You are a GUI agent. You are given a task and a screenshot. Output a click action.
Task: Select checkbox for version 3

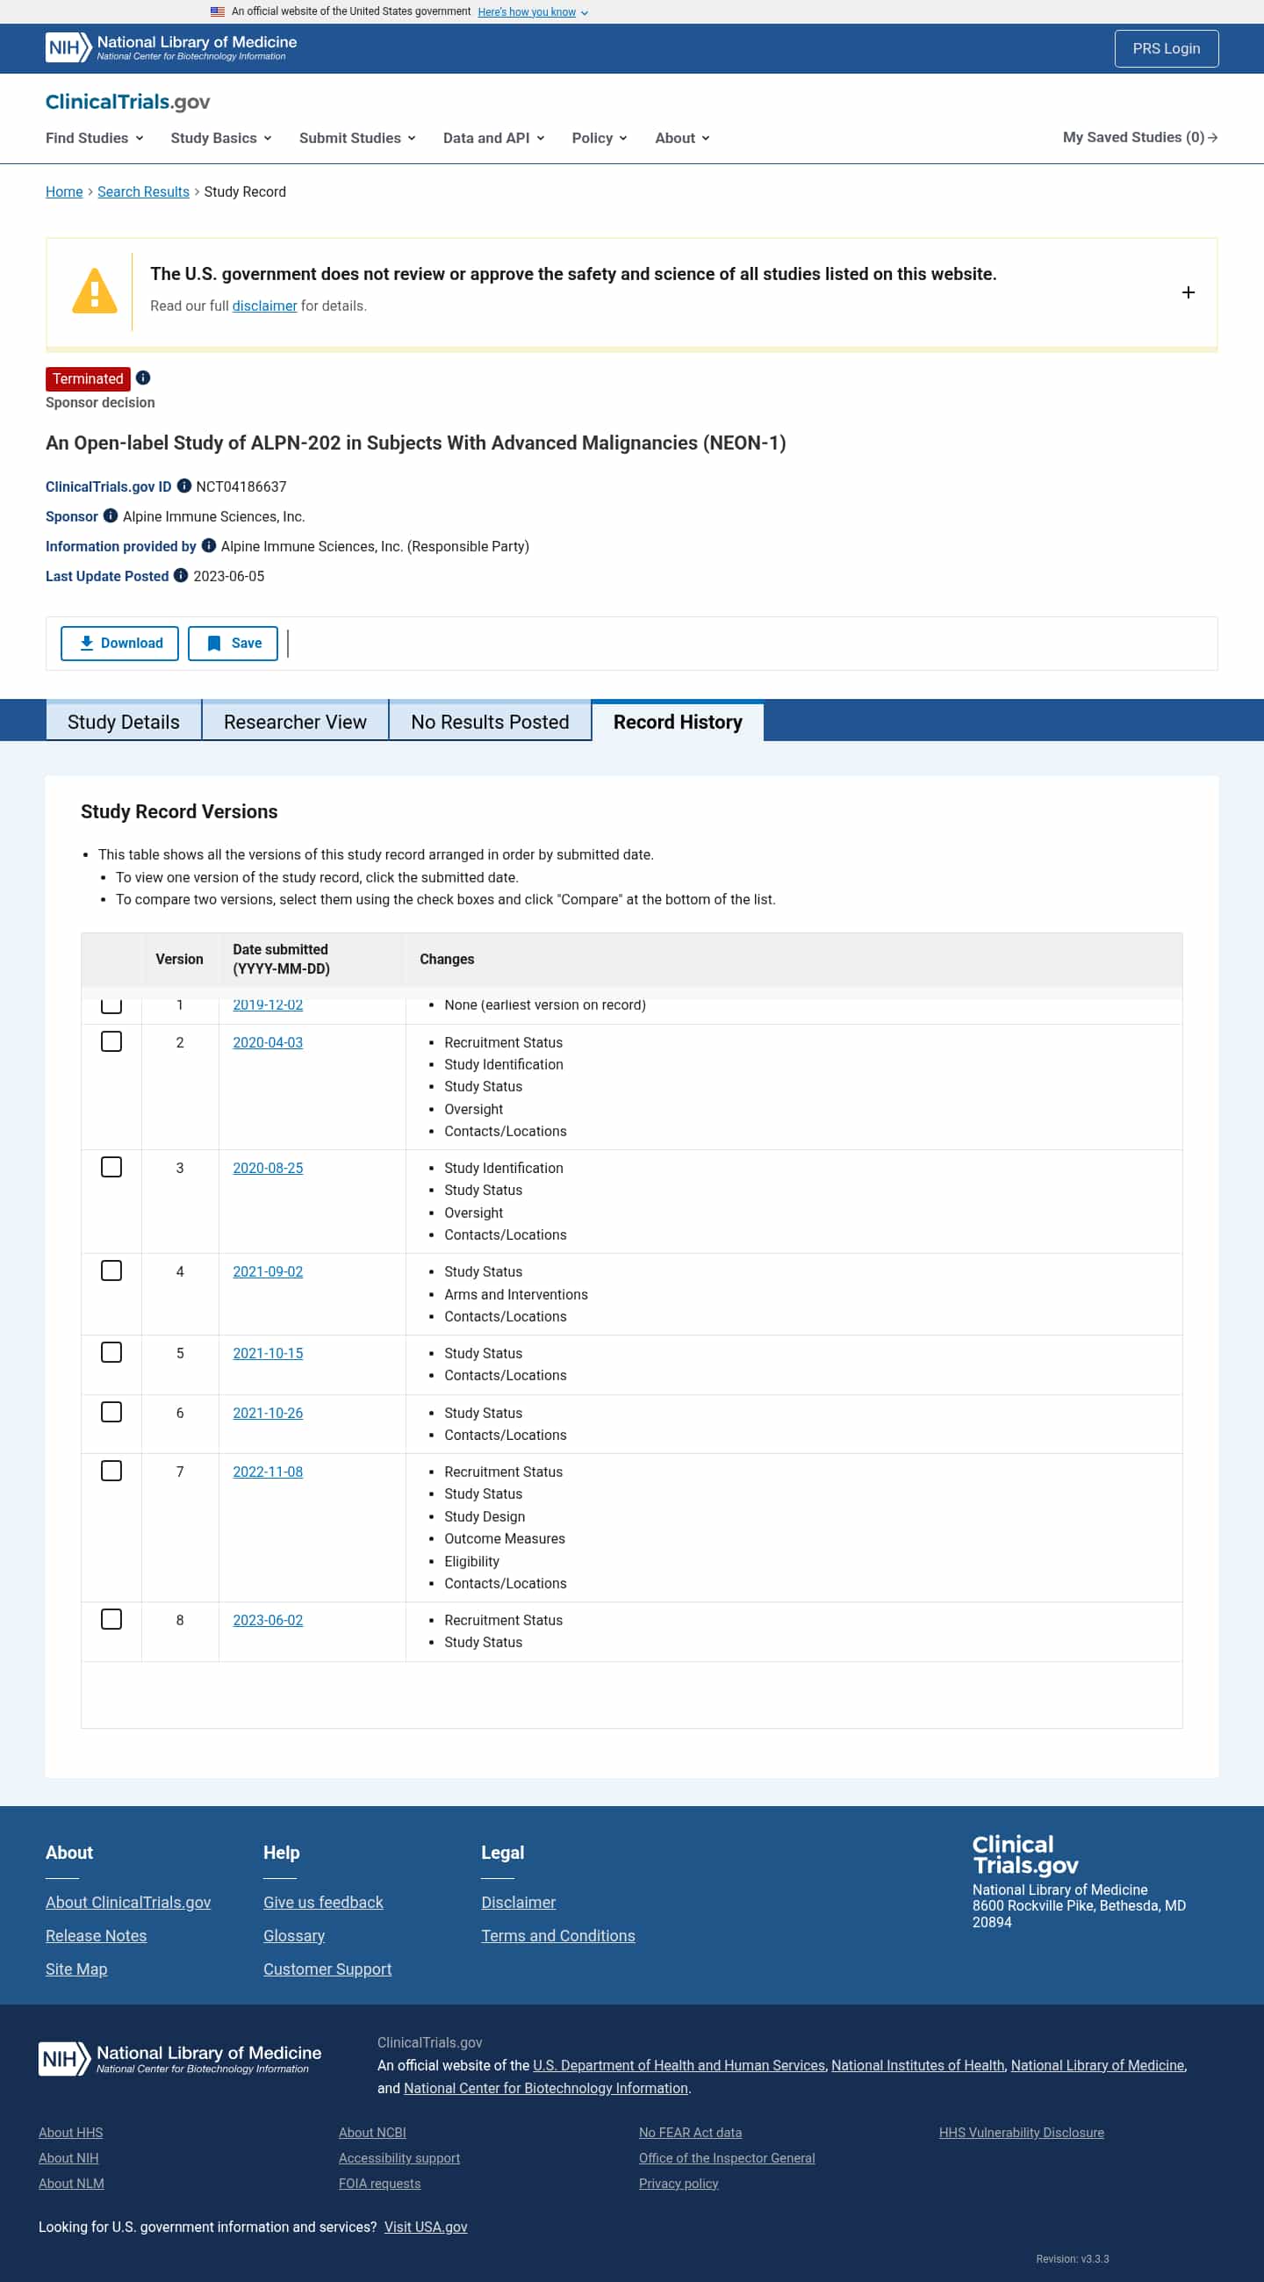click(111, 1168)
